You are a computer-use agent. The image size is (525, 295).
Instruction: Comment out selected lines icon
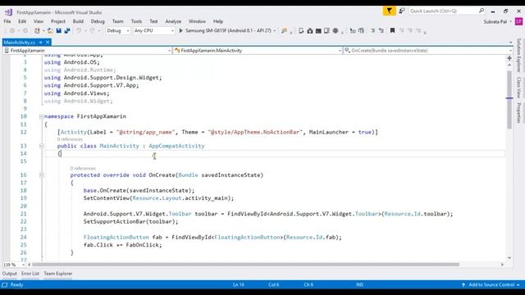[x=372, y=31]
